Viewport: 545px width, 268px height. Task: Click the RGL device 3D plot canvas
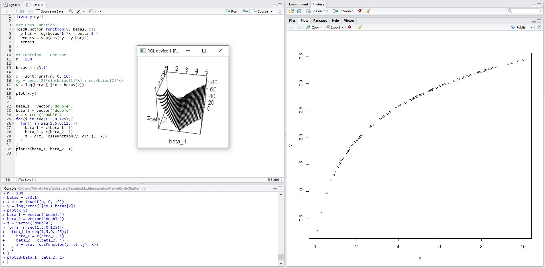(183, 102)
